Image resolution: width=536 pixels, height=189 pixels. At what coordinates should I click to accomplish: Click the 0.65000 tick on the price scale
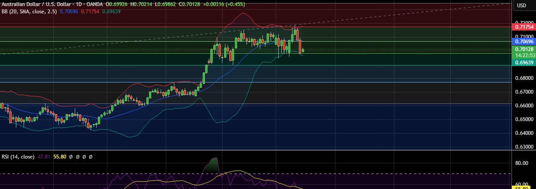point(524,119)
